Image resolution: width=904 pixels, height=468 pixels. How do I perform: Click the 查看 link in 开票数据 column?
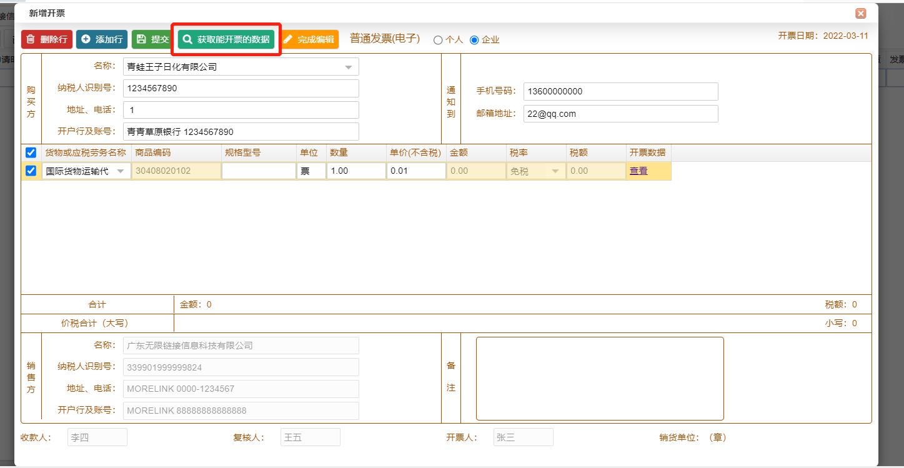point(638,171)
